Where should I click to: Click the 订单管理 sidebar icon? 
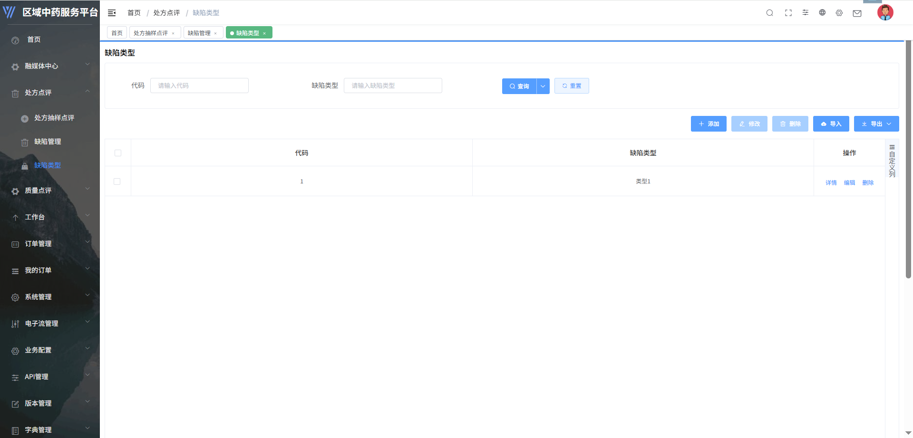[15, 244]
